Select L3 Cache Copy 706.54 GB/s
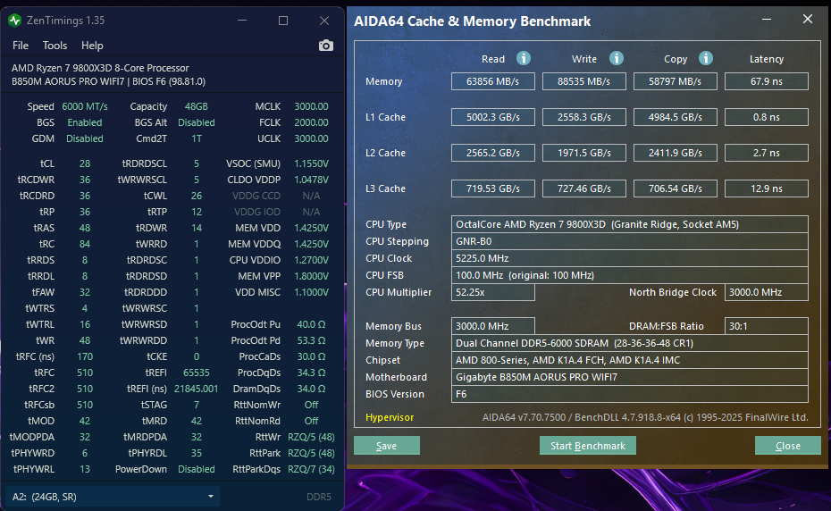 [676, 188]
